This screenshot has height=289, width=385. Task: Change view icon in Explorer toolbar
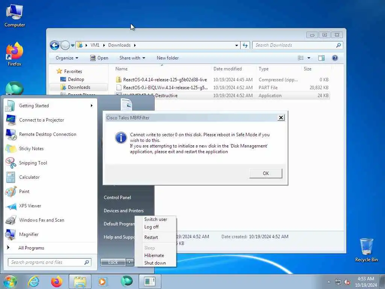300,58
